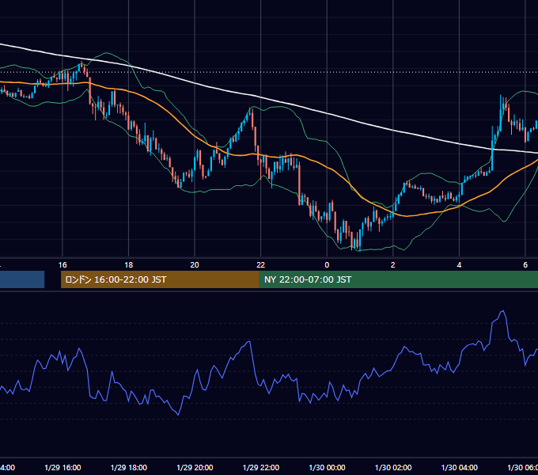Click the 1/29 18:00 date label
Image resolution: width=538 pixels, height=475 pixels.
(x=129, y=468)
